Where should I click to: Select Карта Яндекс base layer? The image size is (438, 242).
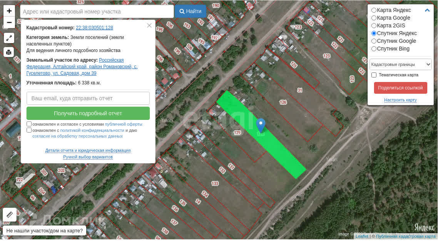(374, 10)
